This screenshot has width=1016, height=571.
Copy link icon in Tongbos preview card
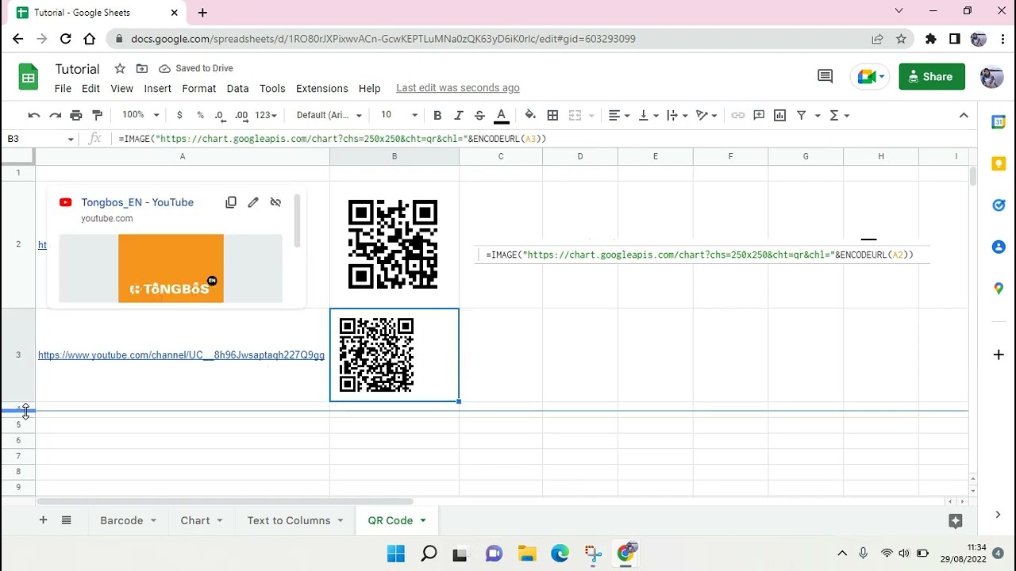click(231, 202)
